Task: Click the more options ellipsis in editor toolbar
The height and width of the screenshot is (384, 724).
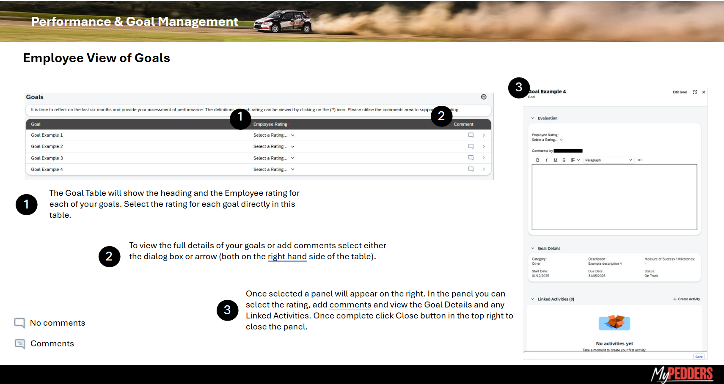Action: pyautogui.click(x=639, y=160)
